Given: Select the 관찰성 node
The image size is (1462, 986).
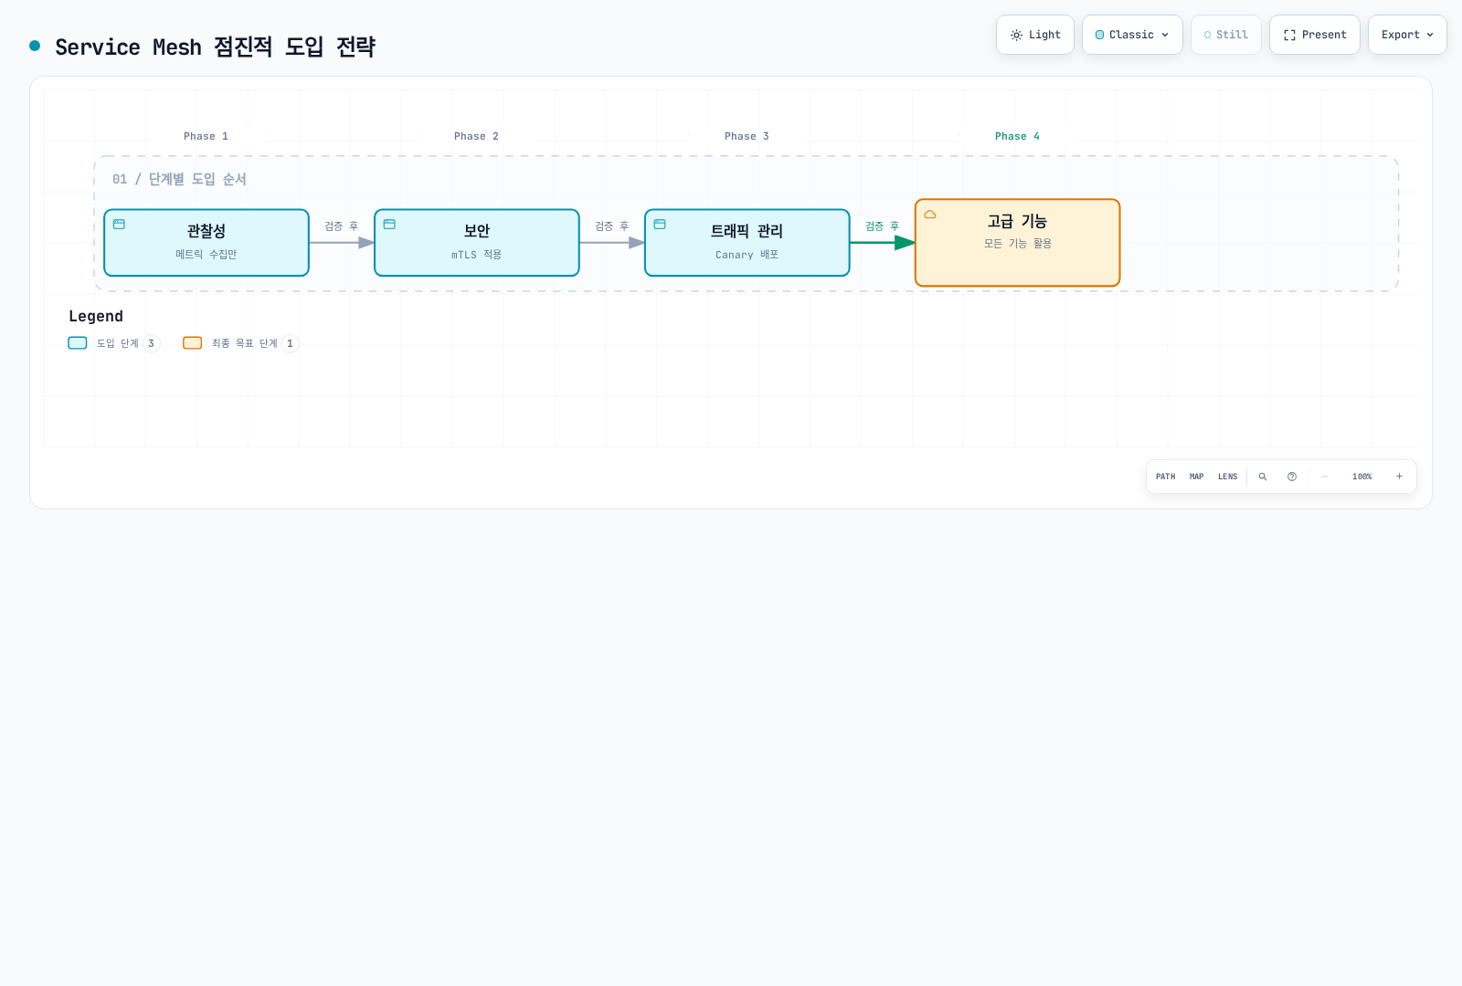Looking at the screenshot, I should point(207,243).
